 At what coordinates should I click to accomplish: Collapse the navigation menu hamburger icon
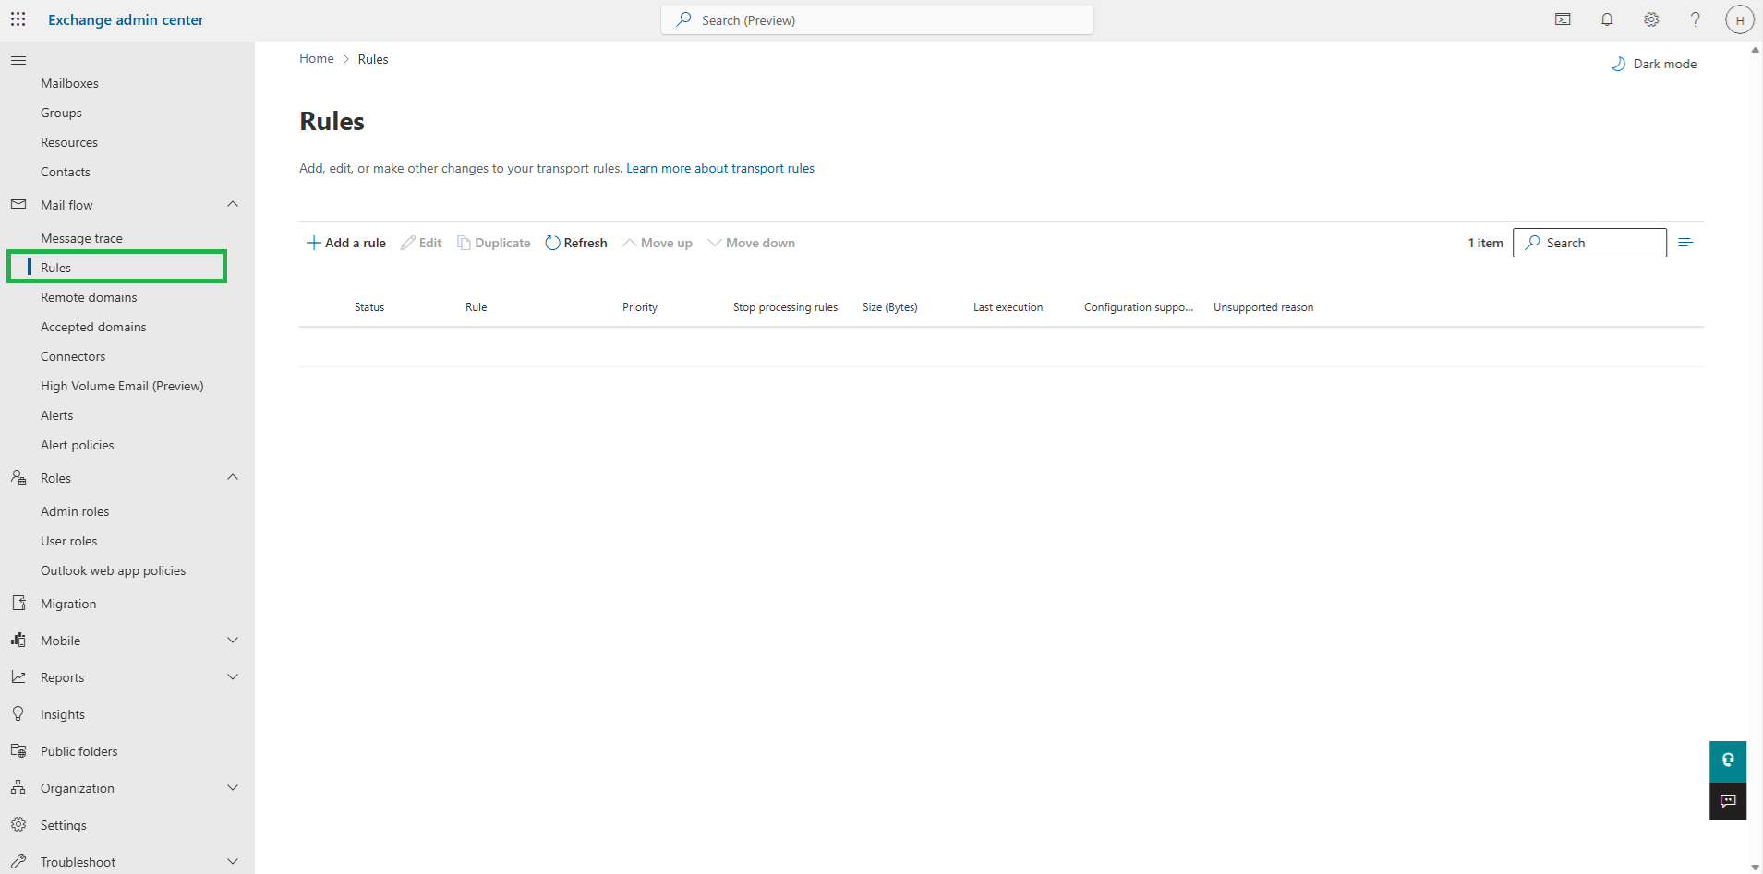[18, 61]
